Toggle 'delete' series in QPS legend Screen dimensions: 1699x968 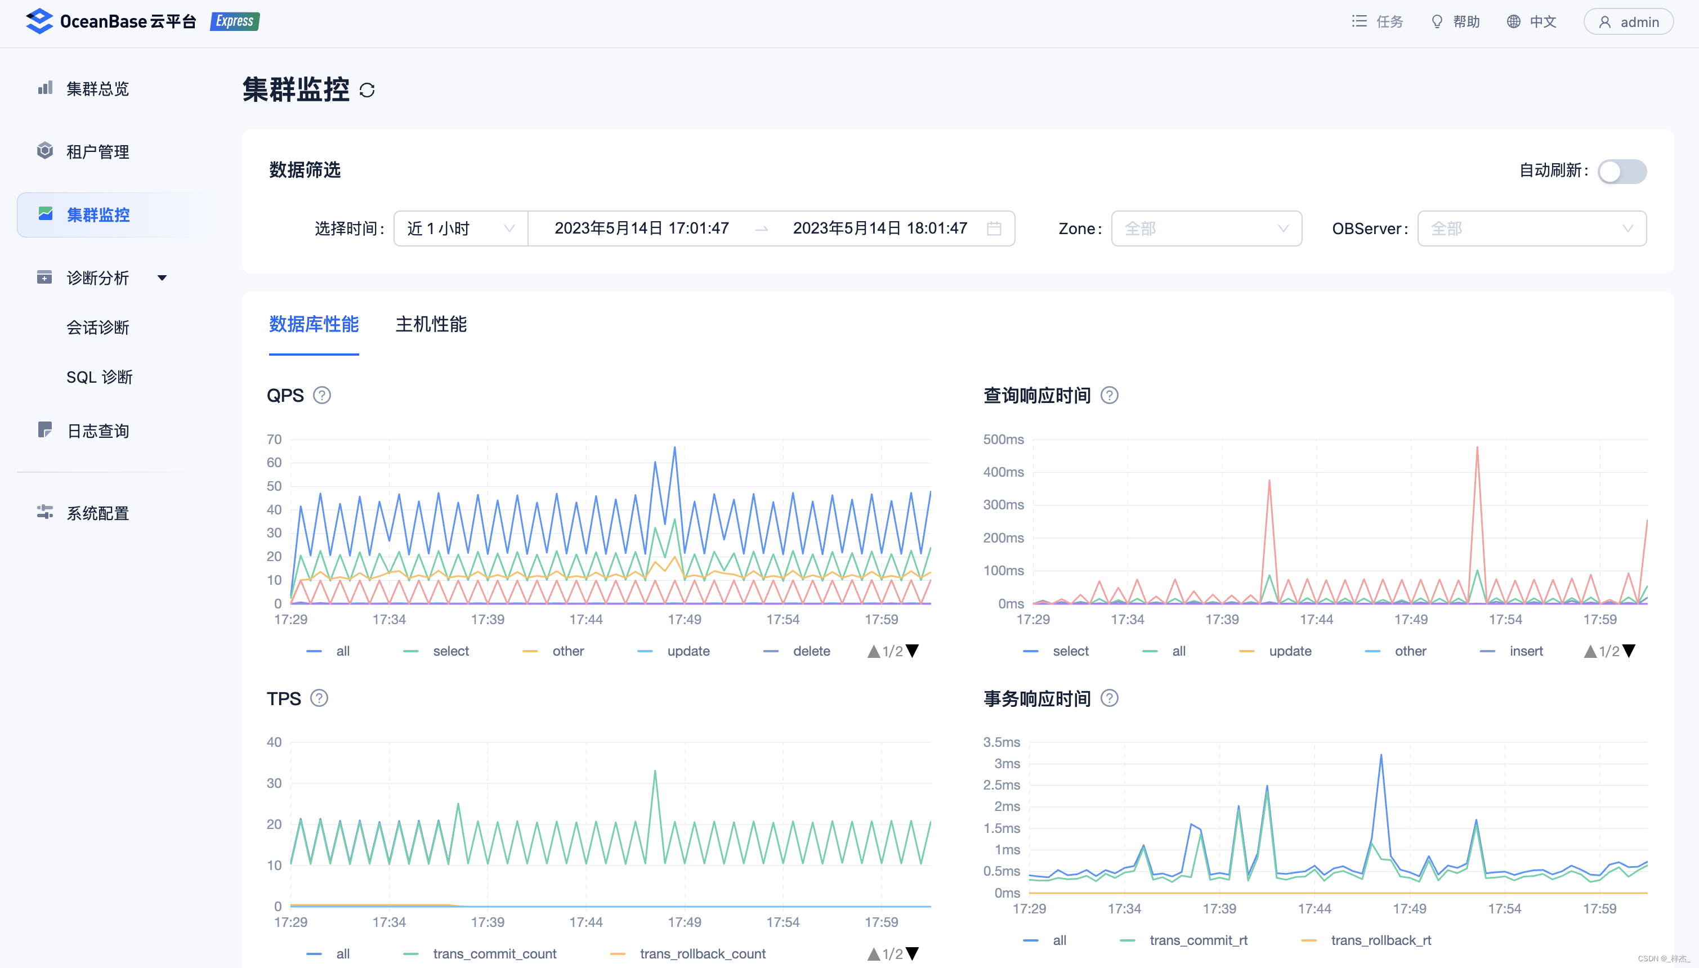pyautogui.click(x=797, y=651)
